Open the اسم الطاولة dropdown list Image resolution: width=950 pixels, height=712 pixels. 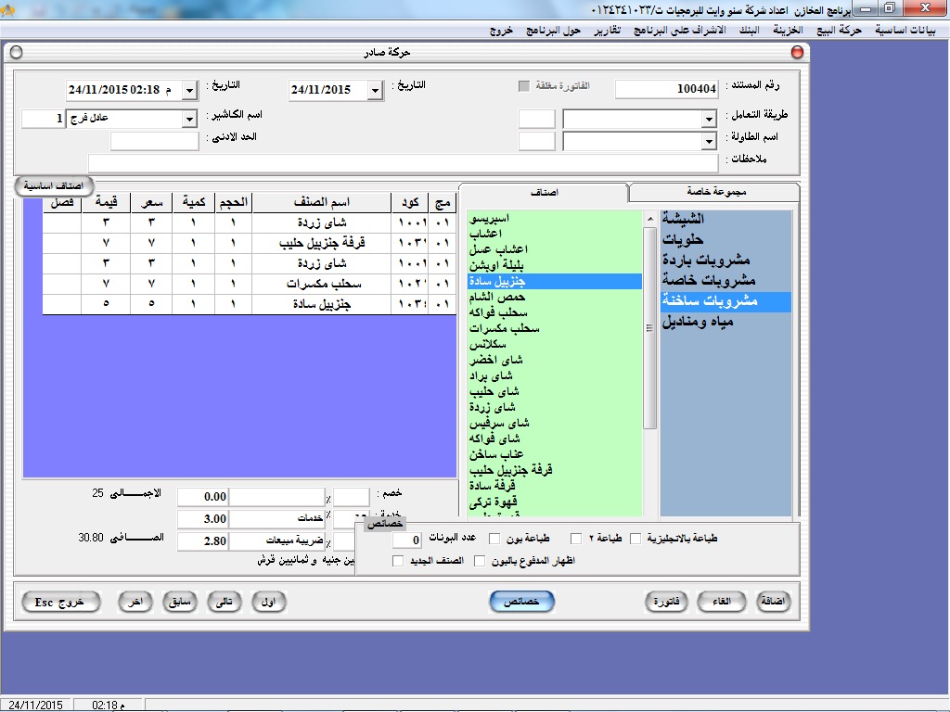709,141
